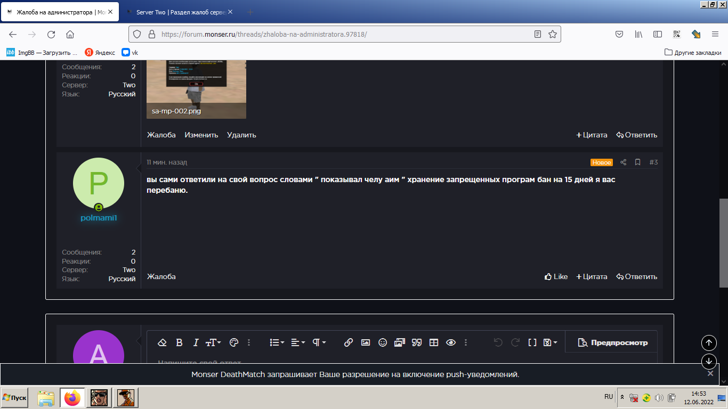Click the media embed icon
This screenshot has width=728, height=409.
[x=400, y=342]
